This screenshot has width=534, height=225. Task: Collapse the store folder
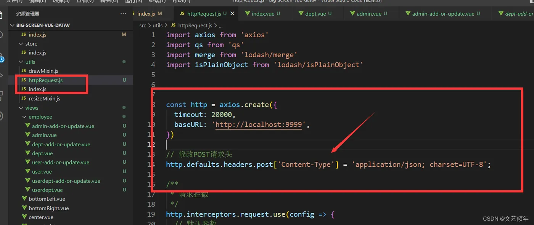click(x=21, y=44)
